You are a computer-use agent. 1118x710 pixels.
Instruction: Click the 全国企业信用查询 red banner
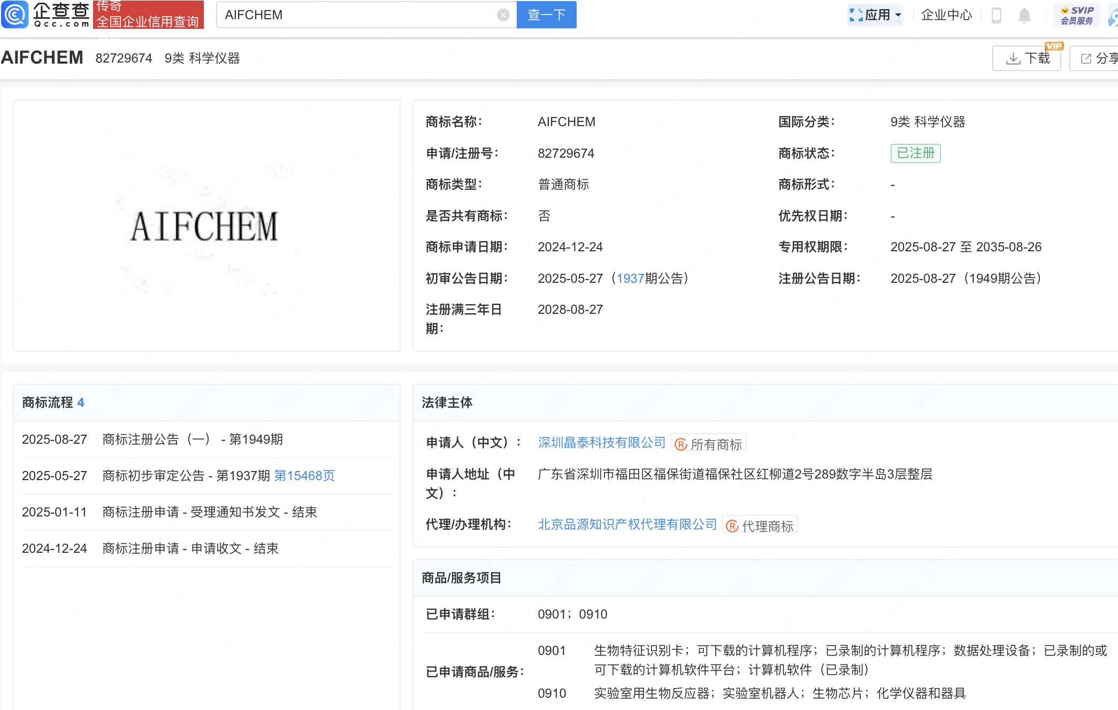coord(148,14)
